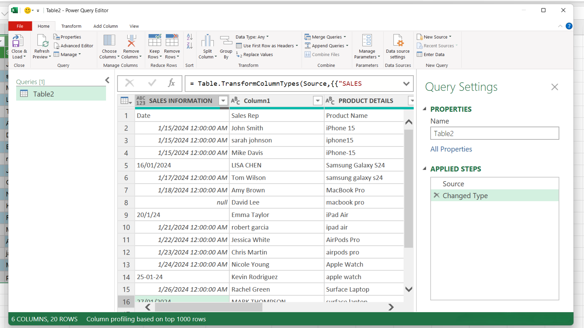The height and width of the screenshot is (328, 584).
Task: Collapse the PROPERTIES section
Action: click(x=425, y=109)
